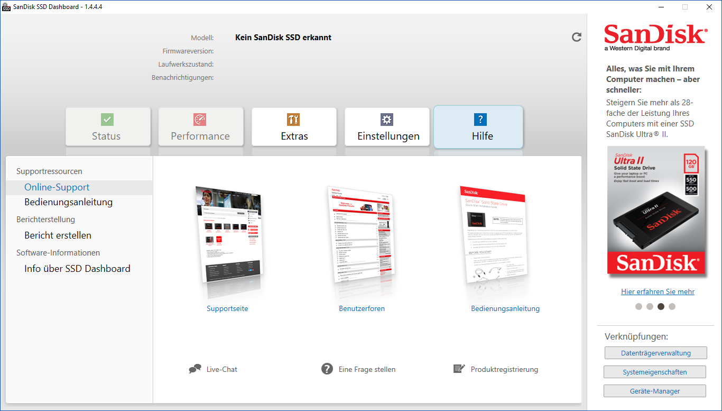Open the Status tab
Screen dimensions: 722x411
tap(108, 127)
